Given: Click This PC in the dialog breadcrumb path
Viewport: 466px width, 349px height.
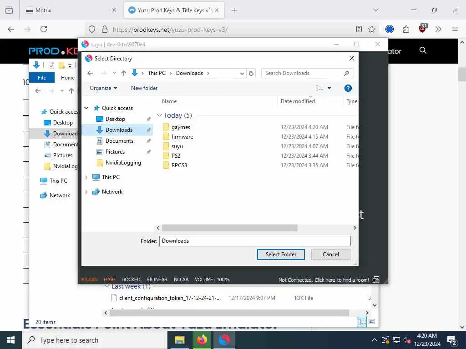Looking at the screenshot, I should 157,73.
